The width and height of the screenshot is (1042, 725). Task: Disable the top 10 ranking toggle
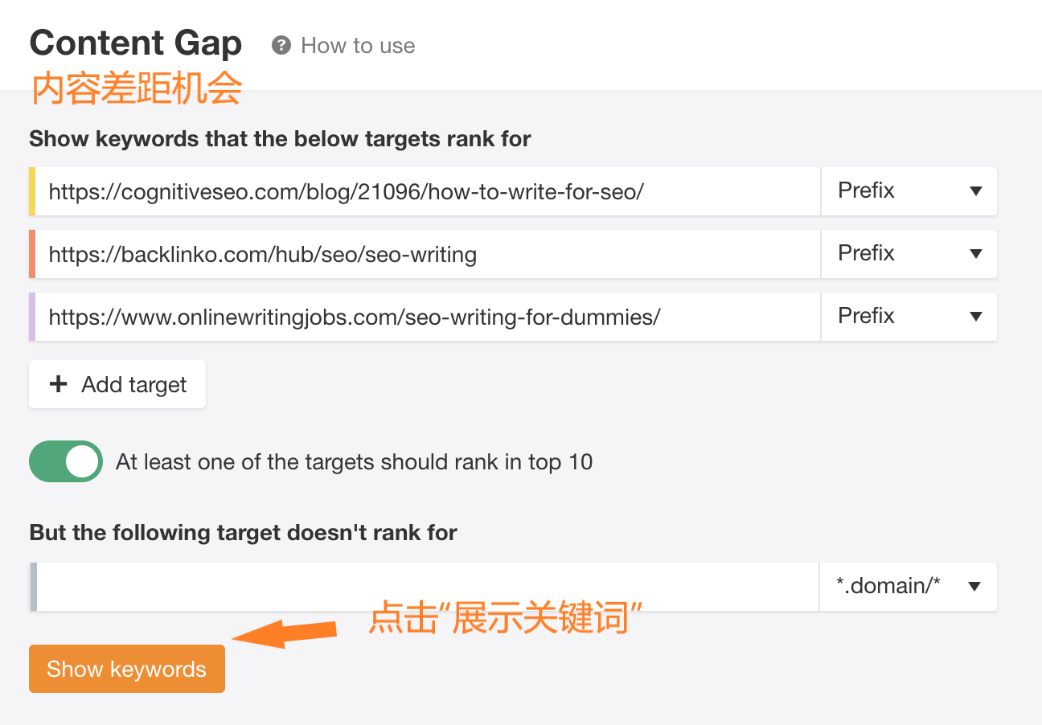(x=66, y=461)
